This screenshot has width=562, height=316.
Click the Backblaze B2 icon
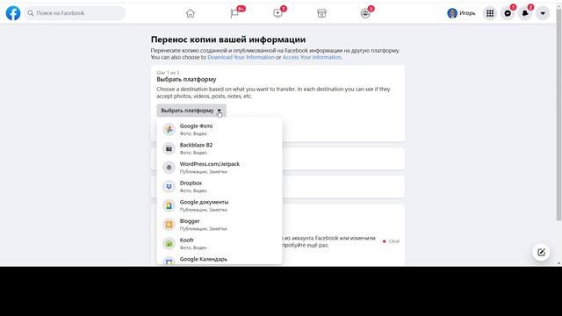coord(169,148)
